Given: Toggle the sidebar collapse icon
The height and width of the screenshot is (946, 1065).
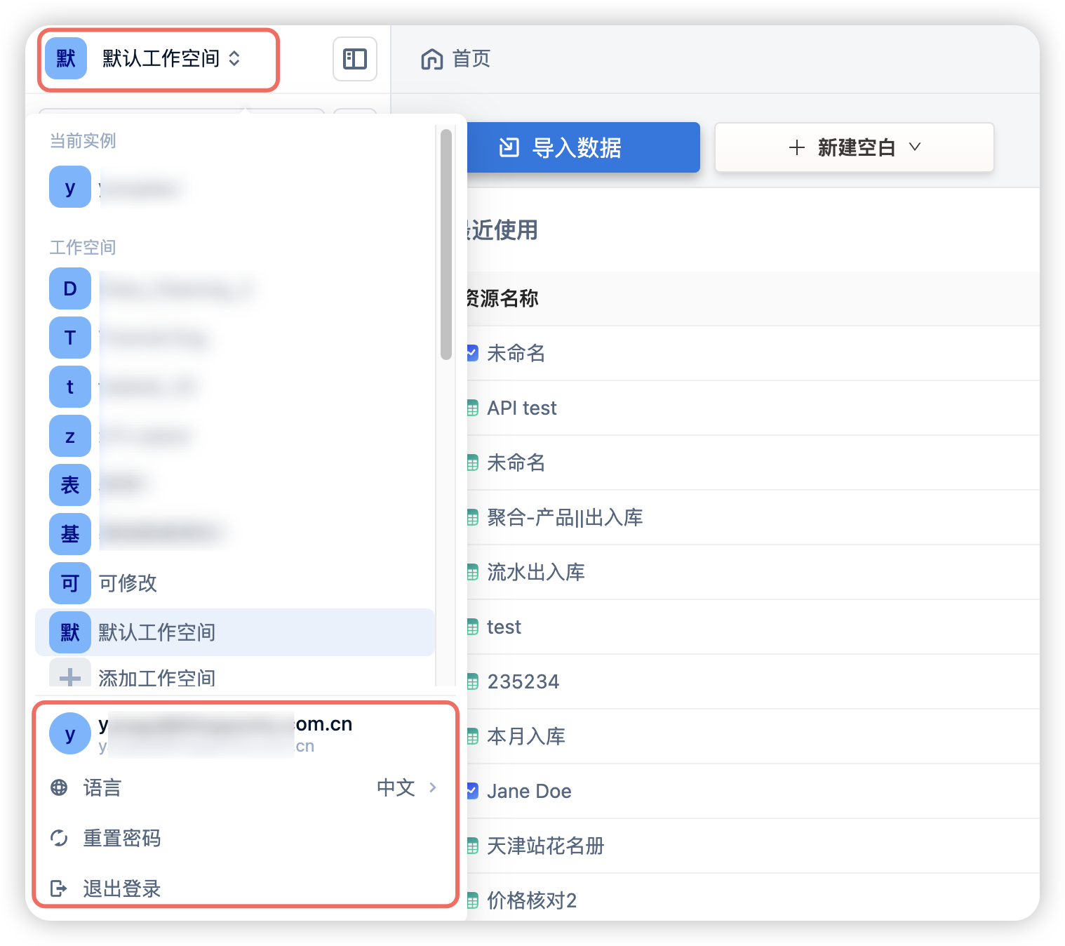Looking at the screenshot, I should pyautogui.click(x=355, y=59).
